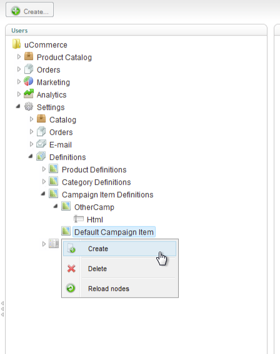The width and height of the screenshot is (280, 354).
Task: Click the Product Catalog box icon
Action: point(29,56)
